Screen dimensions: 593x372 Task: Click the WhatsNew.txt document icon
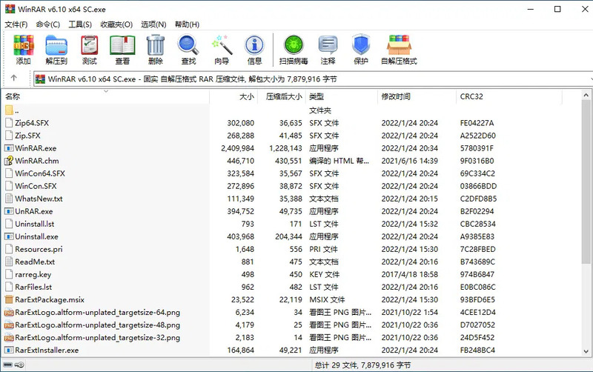click(x=9, y=199)
